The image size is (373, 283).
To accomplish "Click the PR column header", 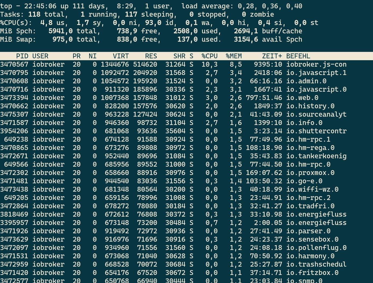I will point(77,56).
